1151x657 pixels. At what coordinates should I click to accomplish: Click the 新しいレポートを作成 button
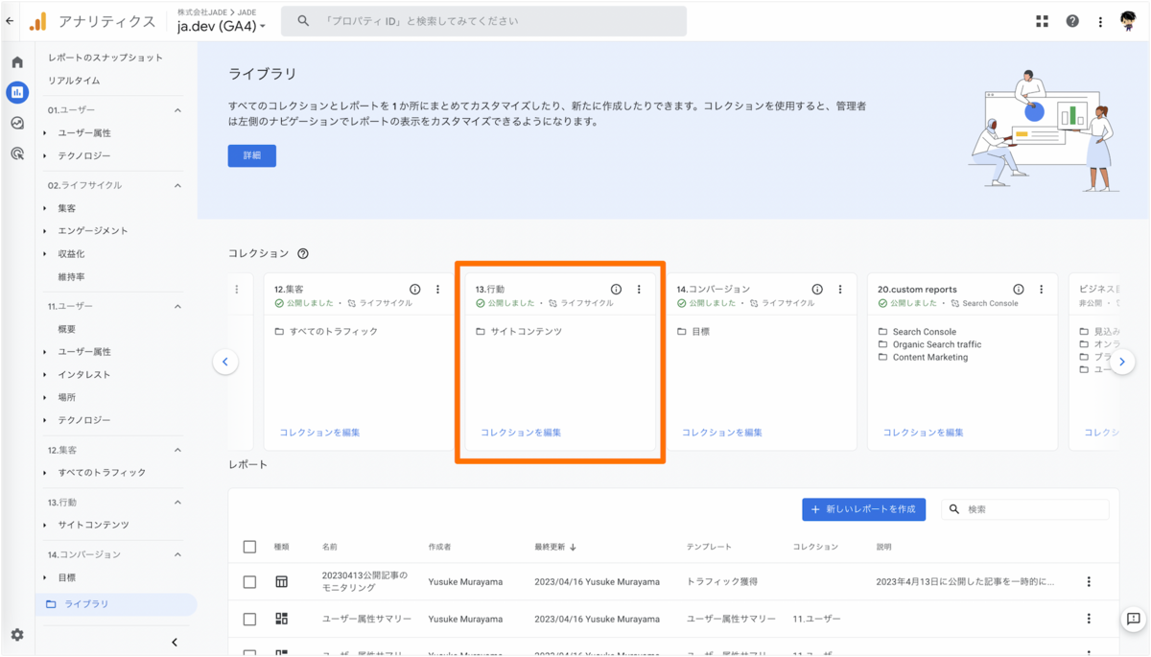[x=863, y=509]
